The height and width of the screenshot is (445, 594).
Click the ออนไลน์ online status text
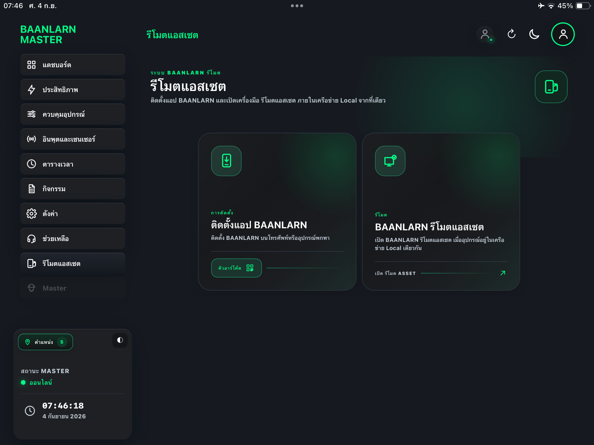(x=41, y=382)
